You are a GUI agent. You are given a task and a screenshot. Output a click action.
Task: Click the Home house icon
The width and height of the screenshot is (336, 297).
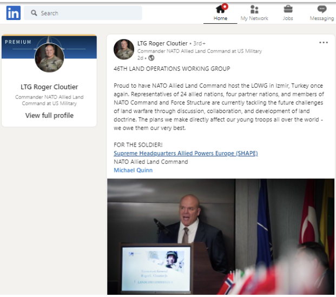221,9
